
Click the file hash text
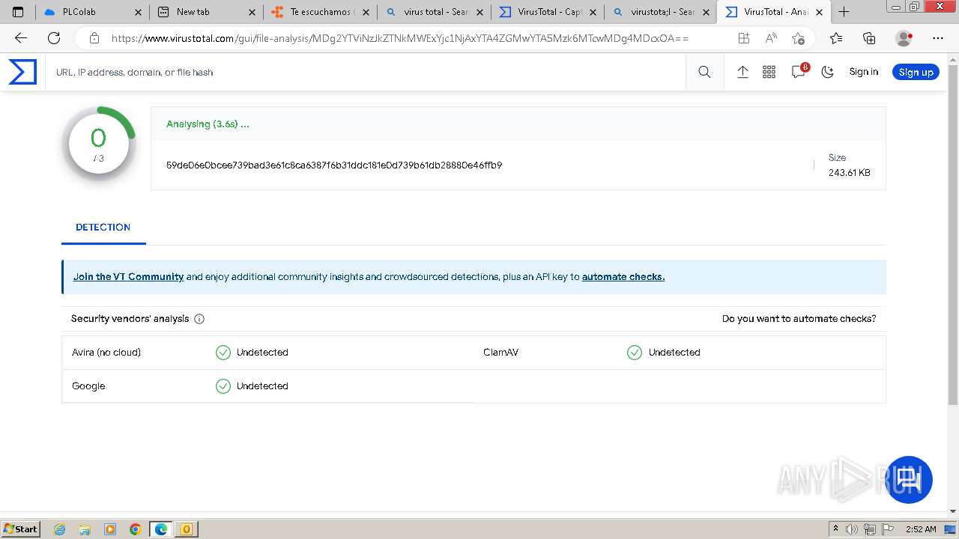tap(334, 165)
